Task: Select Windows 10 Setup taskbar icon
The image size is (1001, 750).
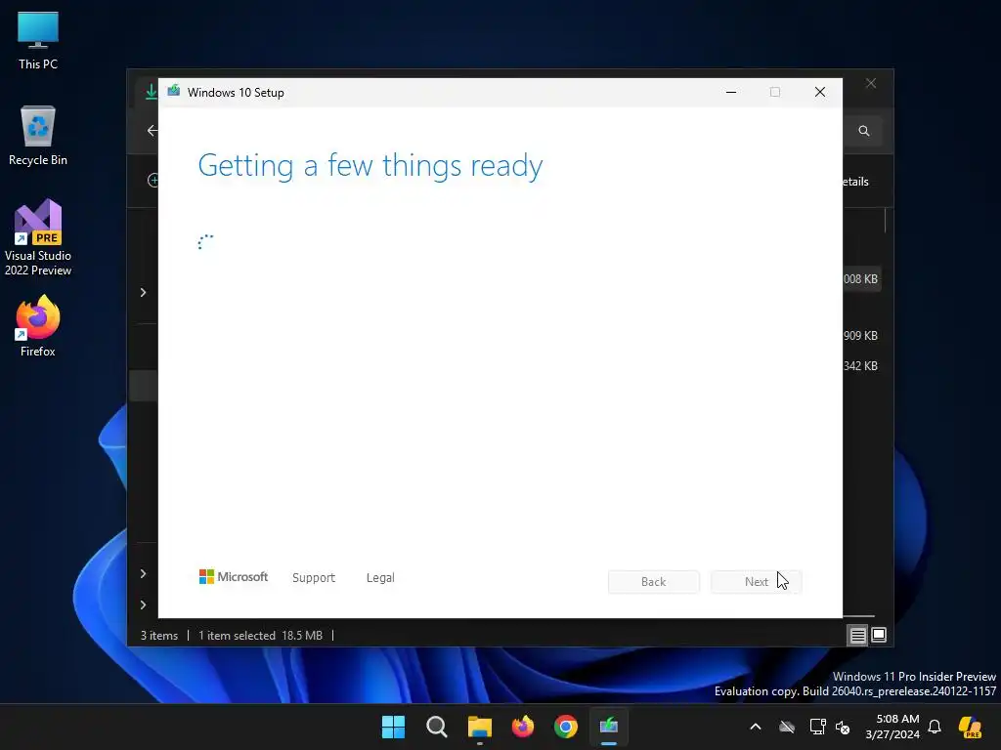Action: [609, 727]
